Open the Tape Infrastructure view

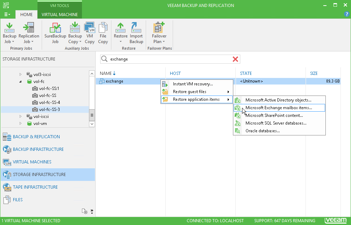[x=48, y=187]
